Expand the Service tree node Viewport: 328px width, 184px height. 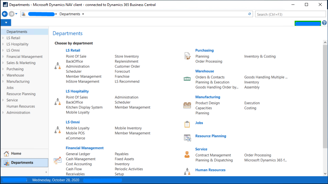point(3,100)
